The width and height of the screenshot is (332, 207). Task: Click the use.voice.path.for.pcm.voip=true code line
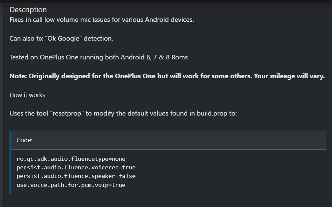(x=71, y=185)
